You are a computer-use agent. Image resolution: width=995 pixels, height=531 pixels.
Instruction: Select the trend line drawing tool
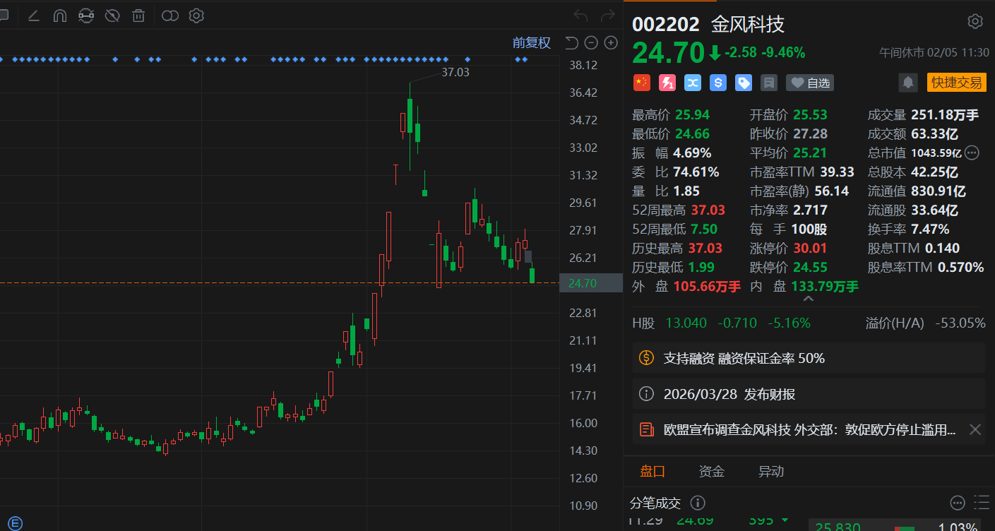coord(33,16)
